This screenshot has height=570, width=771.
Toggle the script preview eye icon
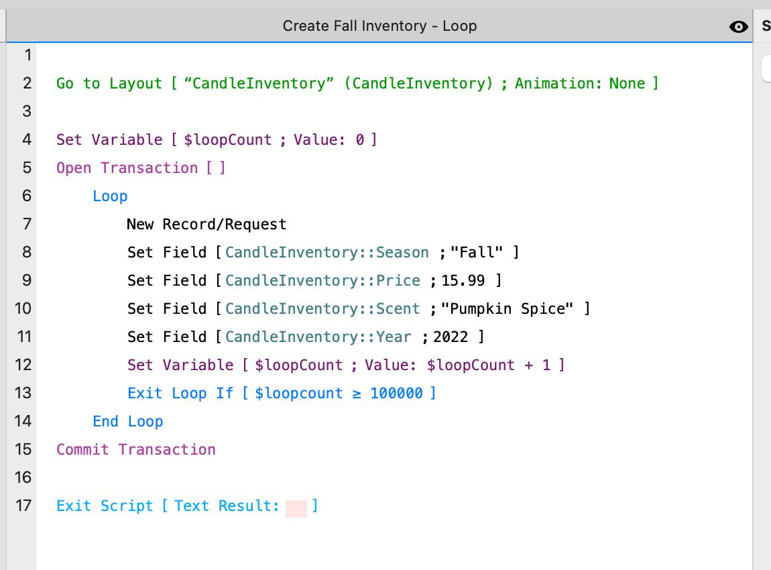[x=737, y=26]
